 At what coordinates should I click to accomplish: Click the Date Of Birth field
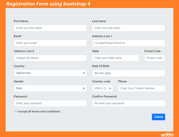coord(129,73)
